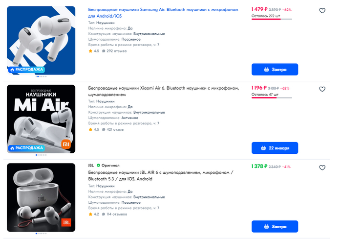
Task: Click Mi Air product image
Action: (41, 119)
